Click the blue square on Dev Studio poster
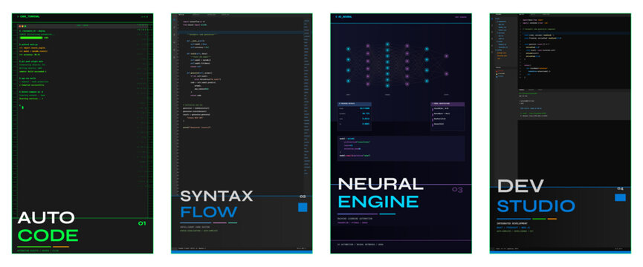Screen dimensions: 643x267 620,197
